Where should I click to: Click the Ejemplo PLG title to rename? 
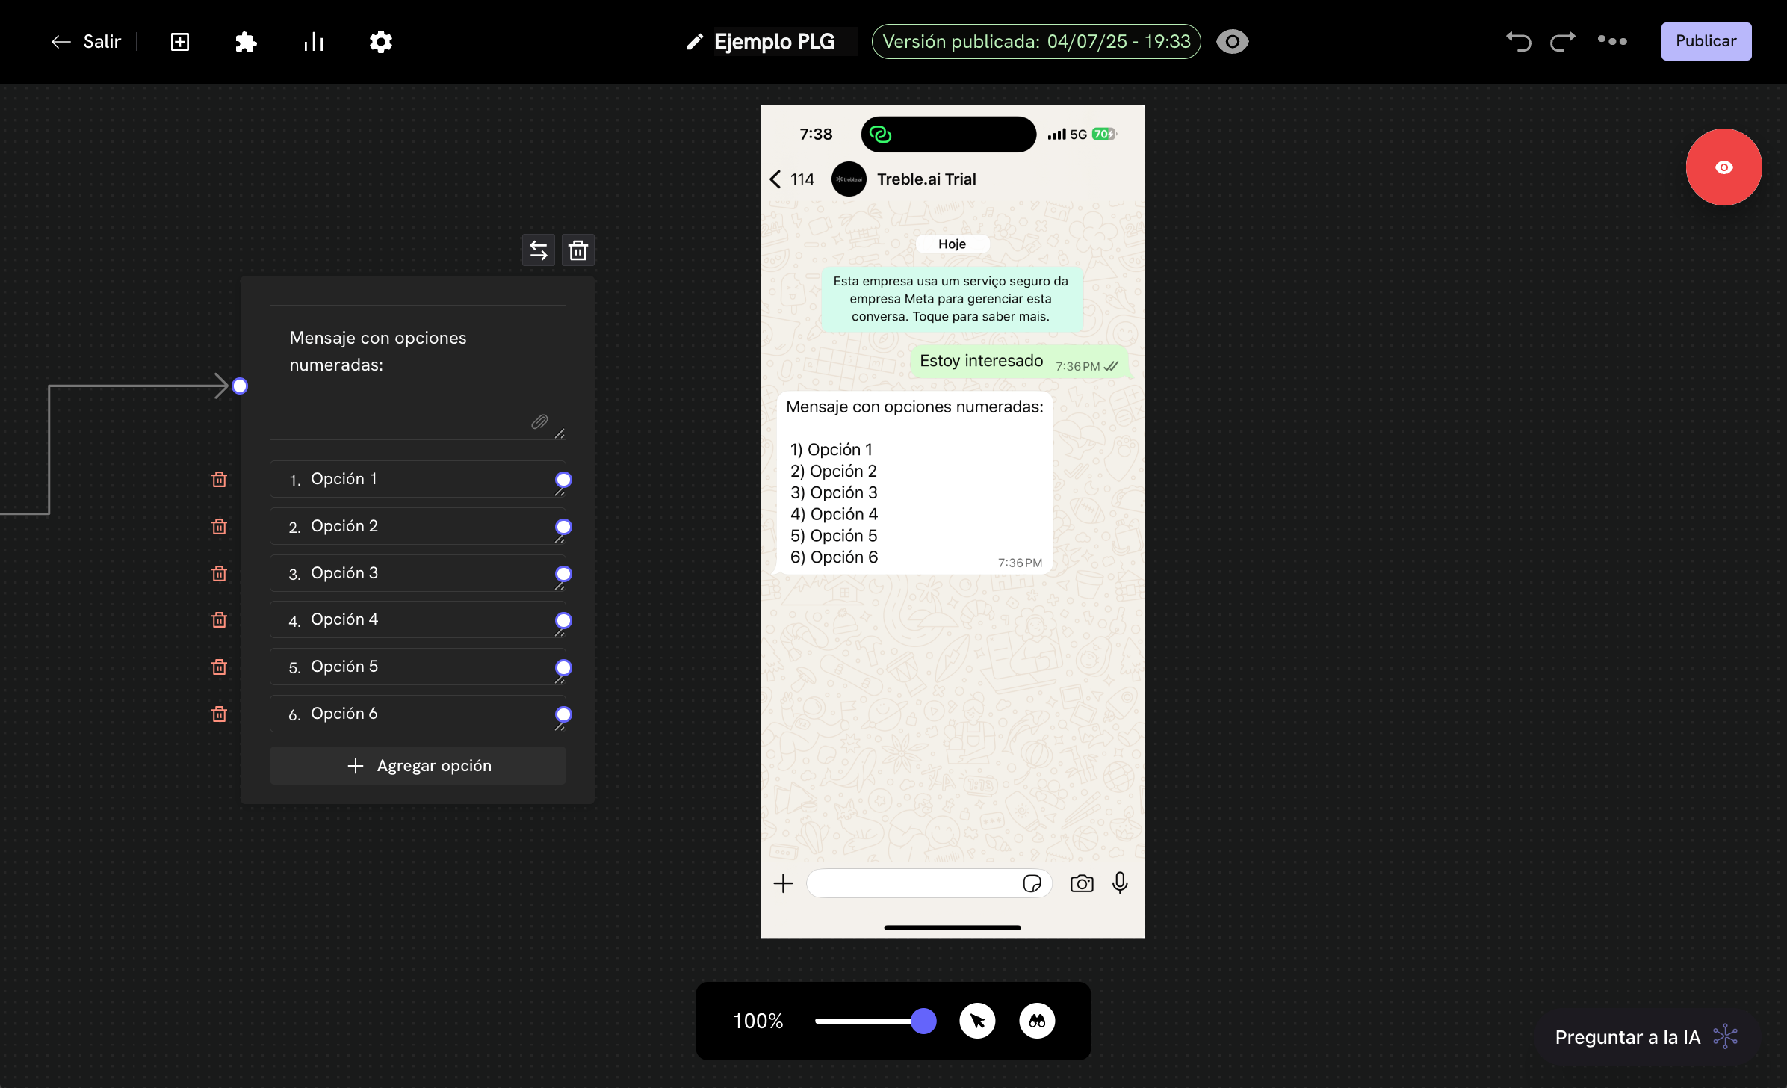coord(775,42)
